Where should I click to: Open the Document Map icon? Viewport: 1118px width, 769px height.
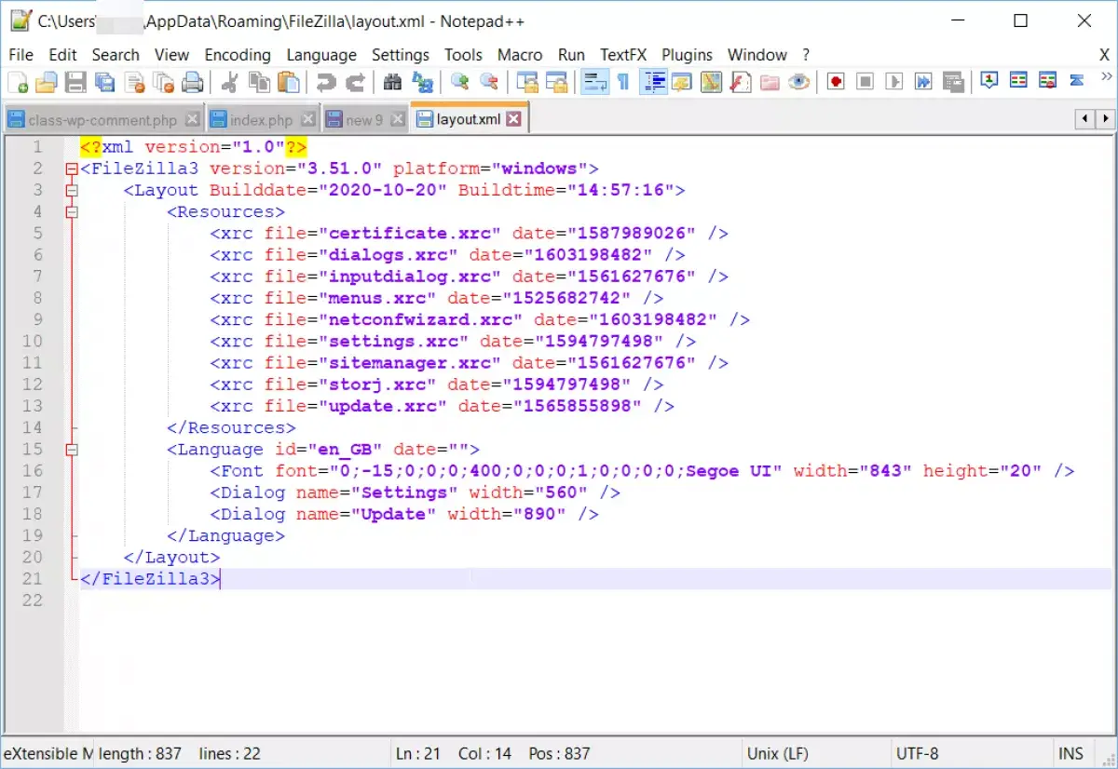coord(711,82)
